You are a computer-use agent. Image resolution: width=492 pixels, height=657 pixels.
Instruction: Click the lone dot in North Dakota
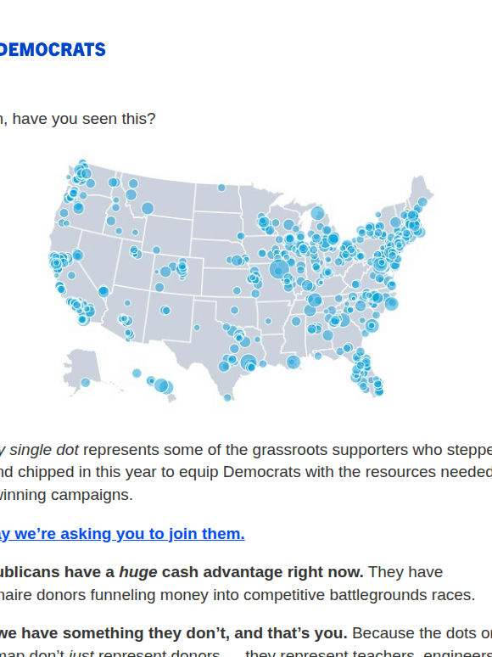click(221, 188)
